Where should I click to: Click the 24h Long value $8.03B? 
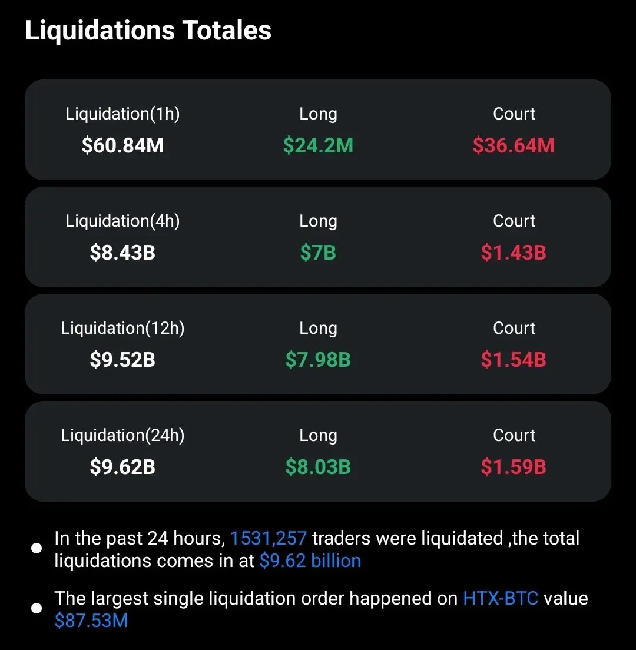318,467
